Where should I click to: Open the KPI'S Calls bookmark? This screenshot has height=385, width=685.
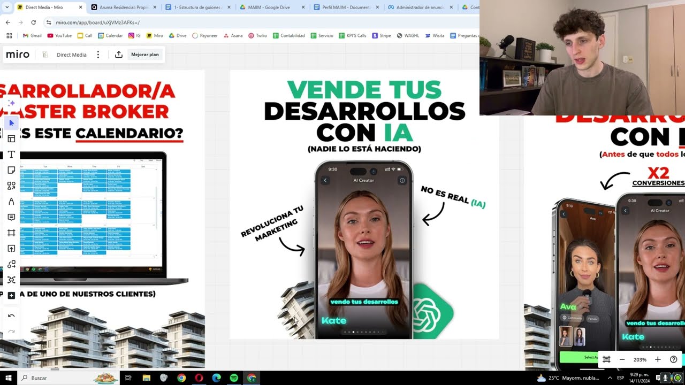click(353, 36)
